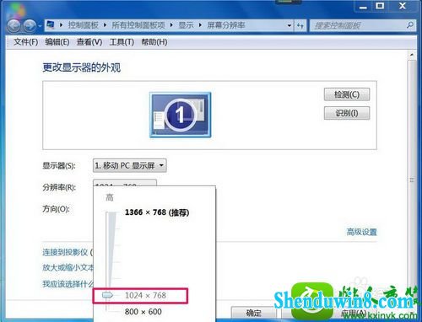Open the 高级设置 advanced settings link
Image resolution: width=422 pixels, height=322 pixels.
pos(361,232)
